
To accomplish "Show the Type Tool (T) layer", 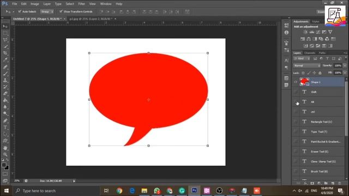I will [x=296, y=132].
